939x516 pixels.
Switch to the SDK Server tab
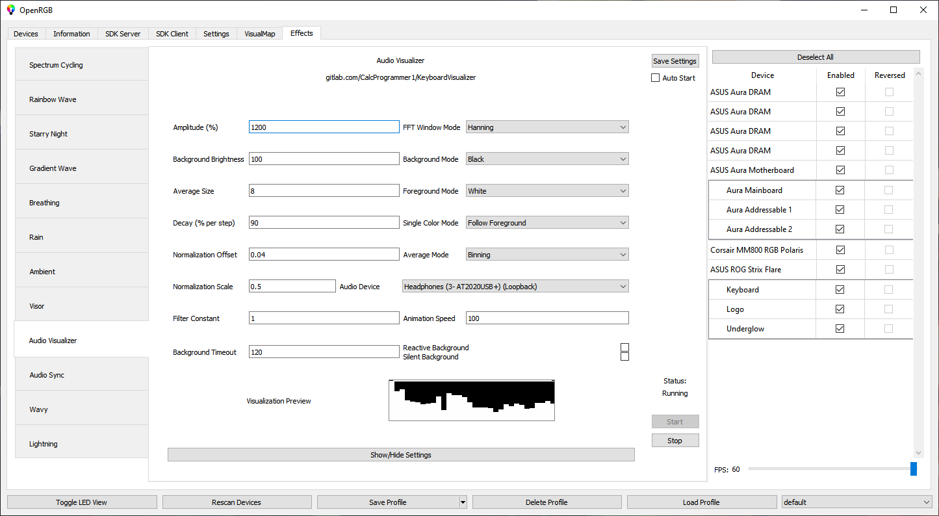coord(123,34)
